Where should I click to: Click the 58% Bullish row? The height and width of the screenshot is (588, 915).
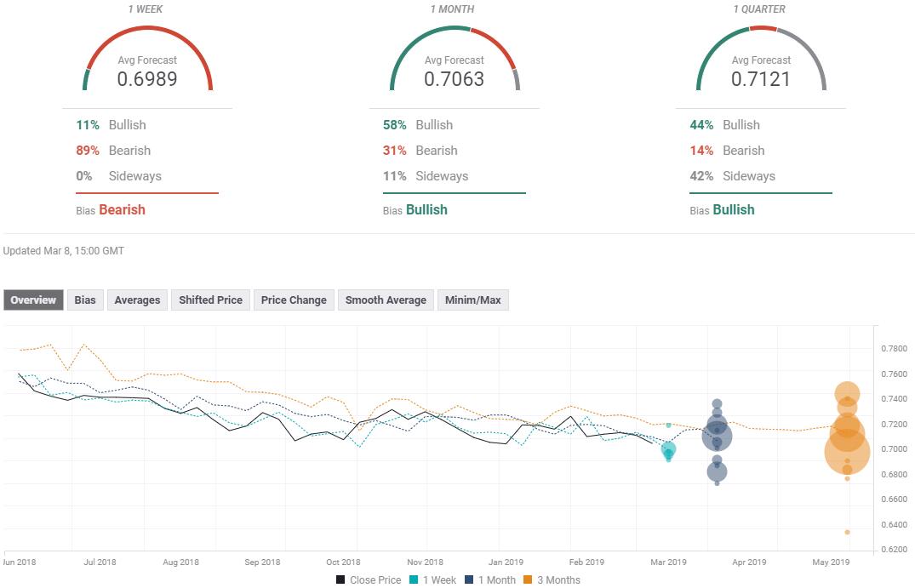[x=418, y=125]
